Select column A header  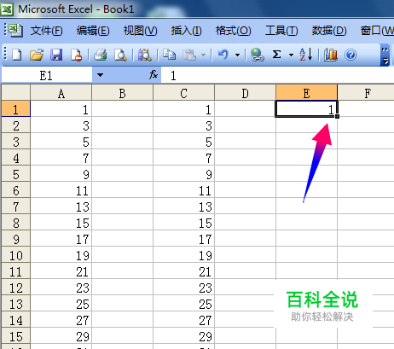point(61,93)
